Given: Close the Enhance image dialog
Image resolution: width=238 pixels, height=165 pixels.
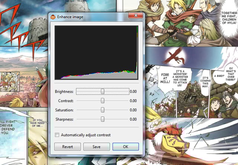Looking at the screenshot, I should click(135, 15).
